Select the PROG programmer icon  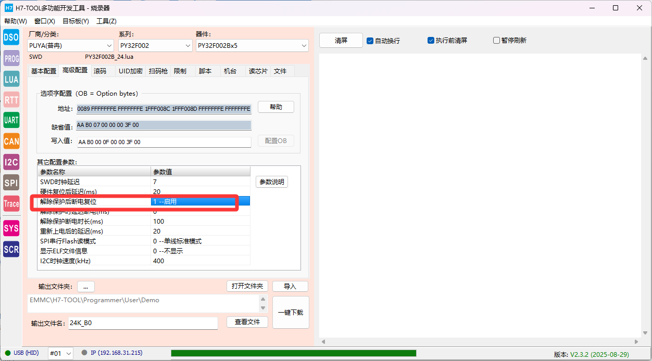tap(11, 58)
